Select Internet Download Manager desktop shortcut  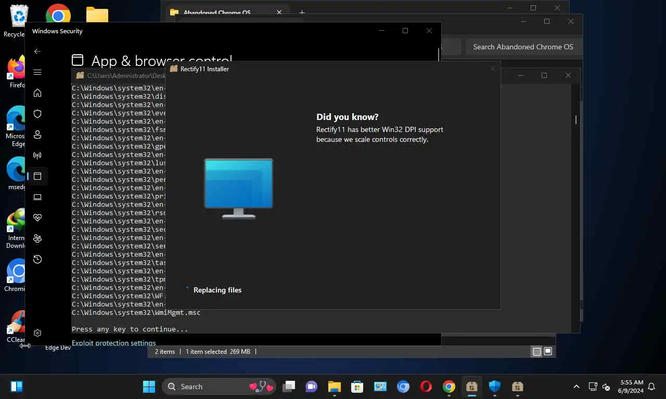click(x=16, y=229)
